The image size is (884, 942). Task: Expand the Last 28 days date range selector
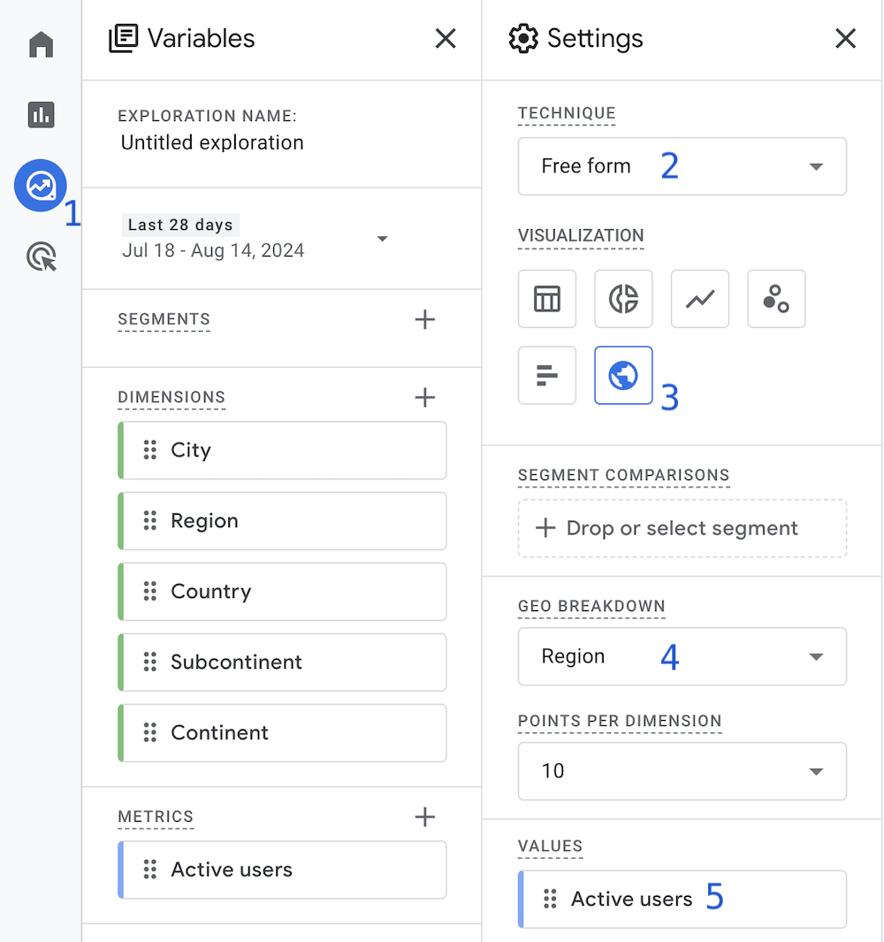382,239
